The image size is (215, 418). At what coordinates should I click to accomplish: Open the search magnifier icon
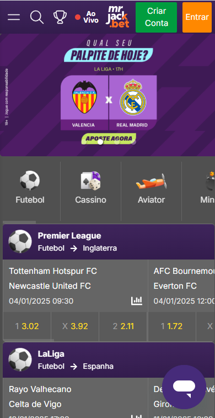point(37,17)
